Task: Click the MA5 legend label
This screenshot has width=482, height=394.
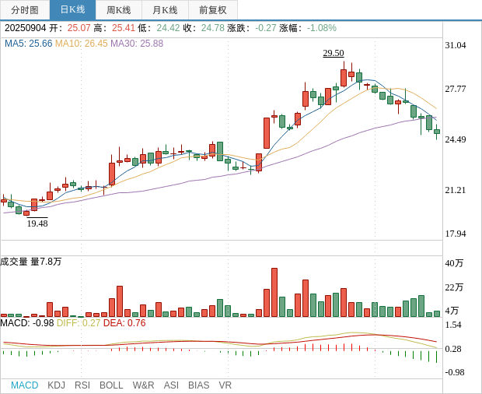Action: 28,44
